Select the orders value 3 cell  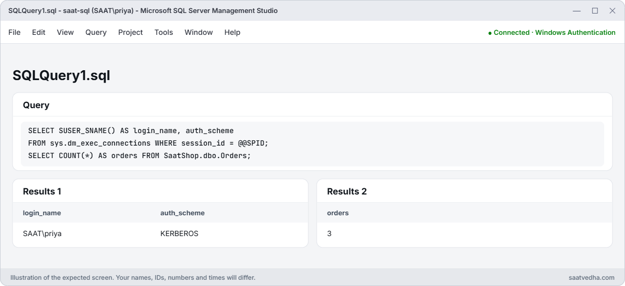329,233
